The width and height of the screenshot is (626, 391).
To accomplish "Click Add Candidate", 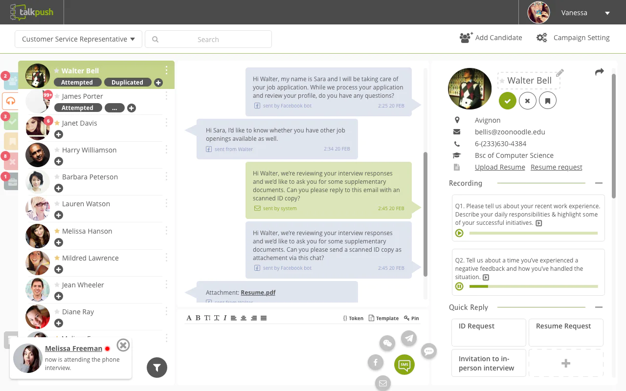I will pyautogui.click(x=491, y=38).
